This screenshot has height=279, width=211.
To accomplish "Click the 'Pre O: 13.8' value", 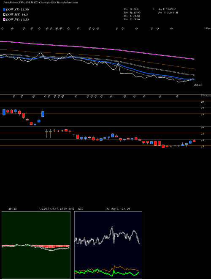I will click(131, 9).
